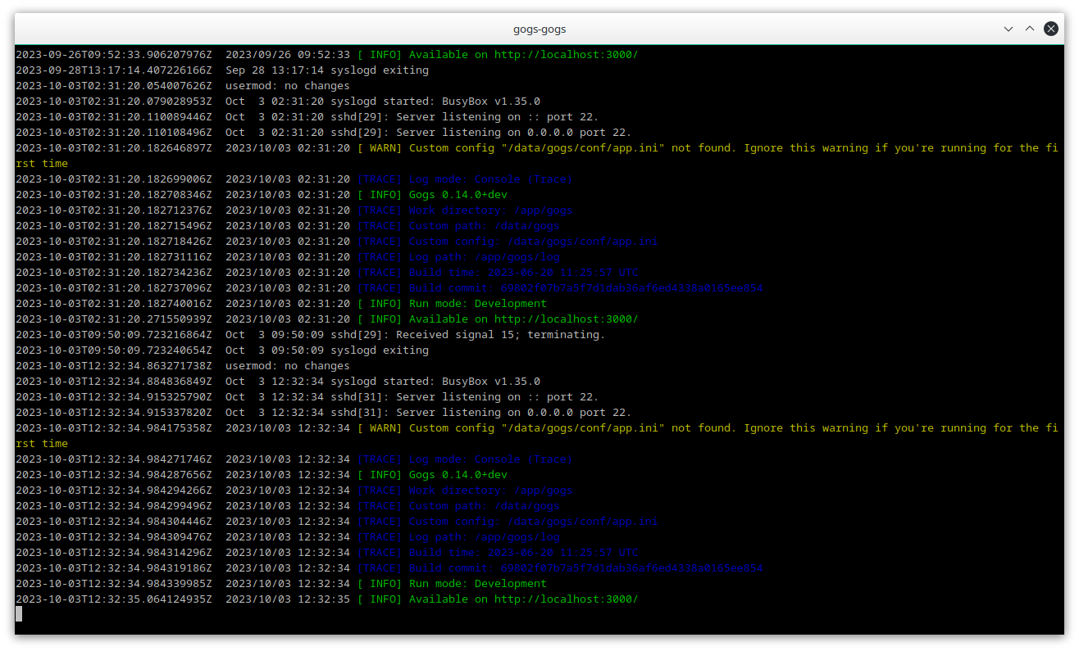Select the 02:31:20 syslogd started BusyBox line
The height and width of the screenshot is (651, 1079).
pos(278,102)
